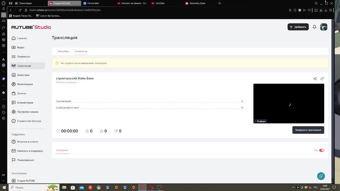This screenshot has height=191, width=340.
Task: Open browser downloads icon
Action: (326, 10)
